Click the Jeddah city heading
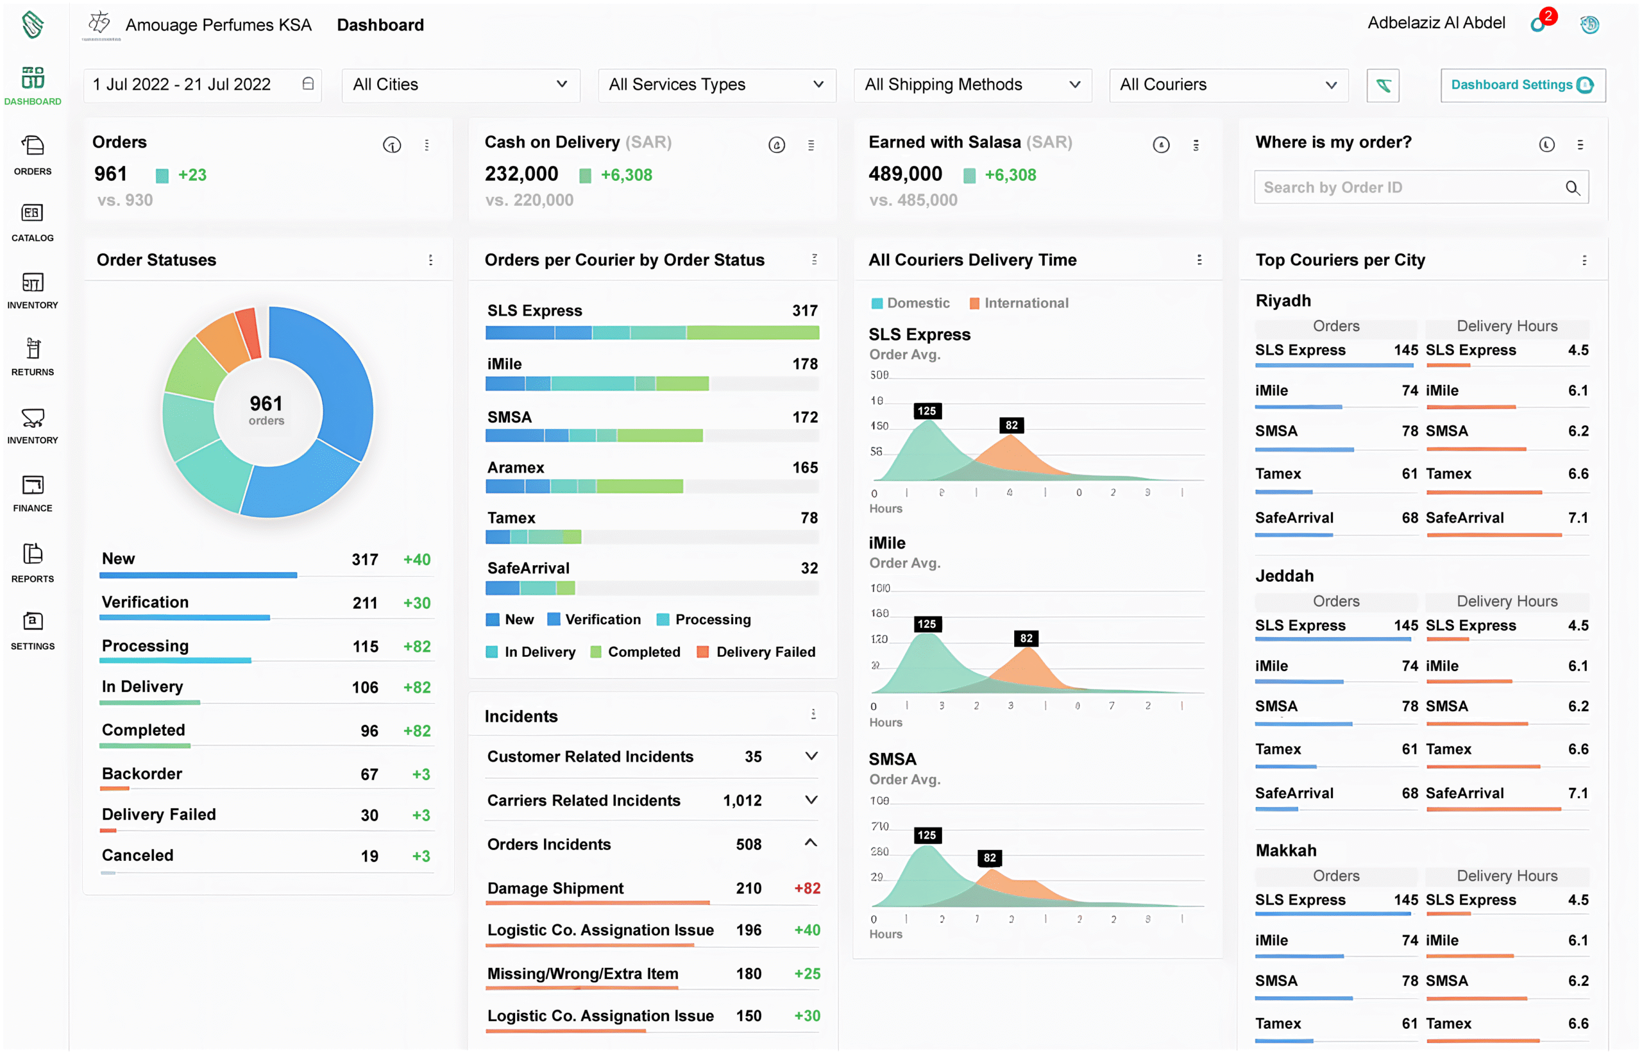The height and width of the screenshot is (1052, 1642). pos(1284,575)
